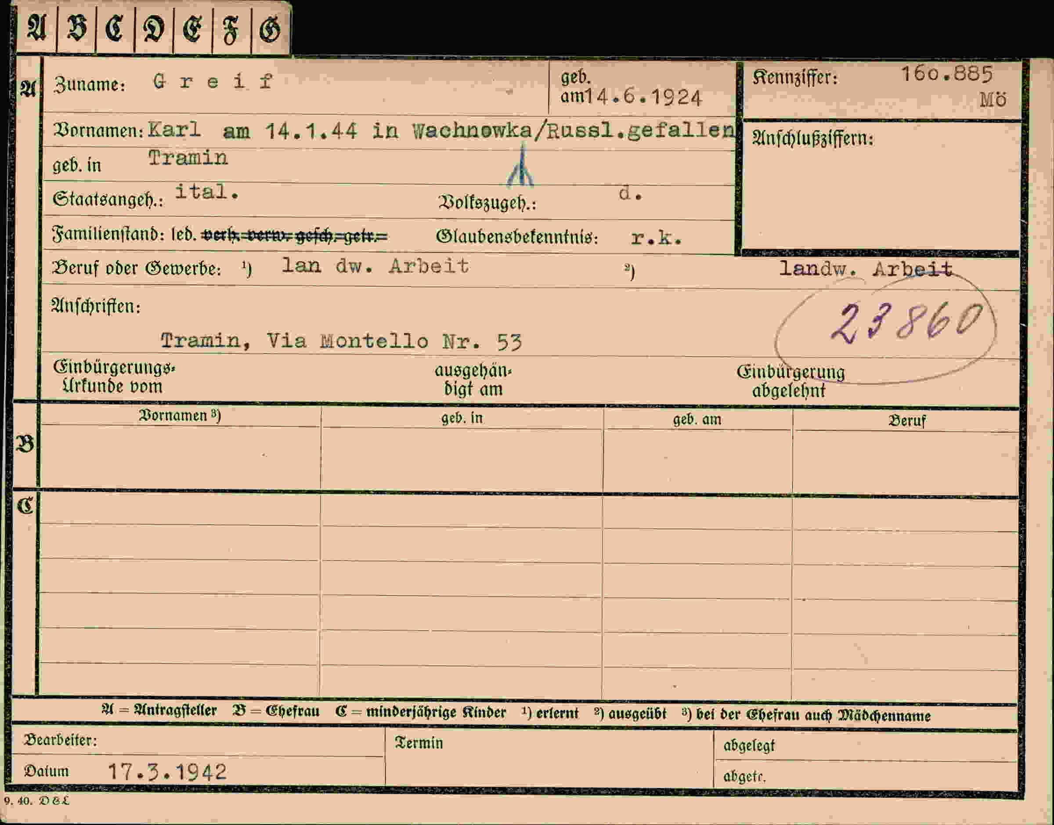Click the first name 'Karl'
Image resolution: width=1054 pixels, height=825 pixels.
click(x=174, y=129)
